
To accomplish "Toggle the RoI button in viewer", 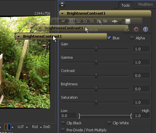I will click(35, 127).
